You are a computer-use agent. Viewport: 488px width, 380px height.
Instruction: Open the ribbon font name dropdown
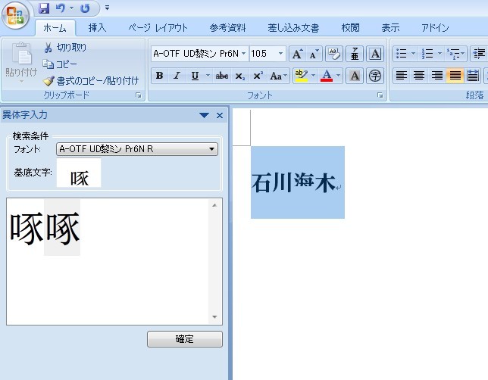pos(244,54)
